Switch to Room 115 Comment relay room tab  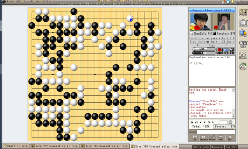[x=105, y=146]
